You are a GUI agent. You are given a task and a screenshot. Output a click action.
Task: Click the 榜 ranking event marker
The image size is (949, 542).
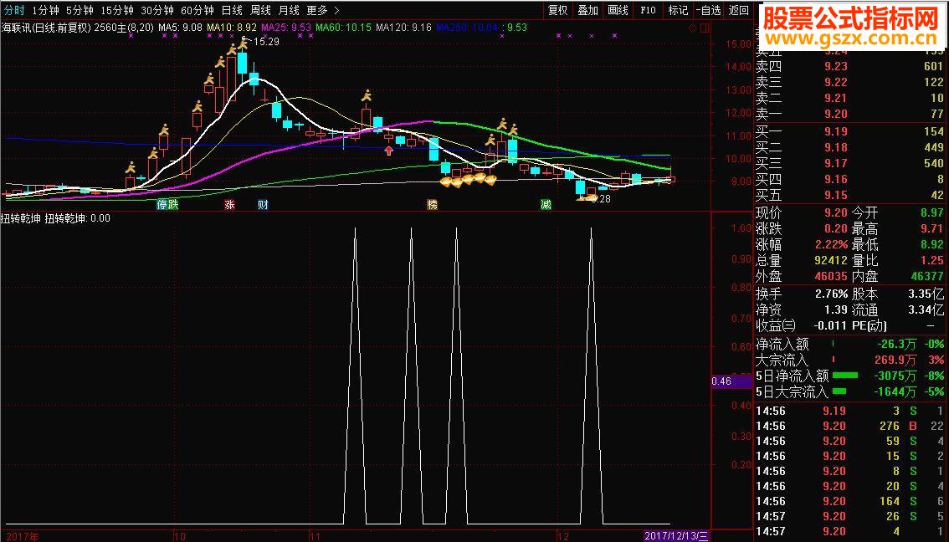click(x=432, y=204)
